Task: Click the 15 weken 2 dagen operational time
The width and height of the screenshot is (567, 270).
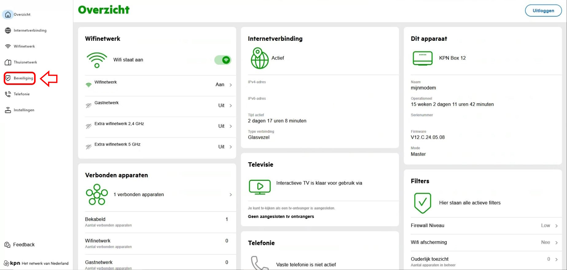Action: click(x=452, y=104)
